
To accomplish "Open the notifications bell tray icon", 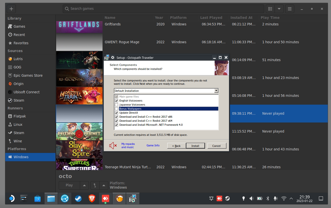I will pyautogui.click(x=211, y=198).
